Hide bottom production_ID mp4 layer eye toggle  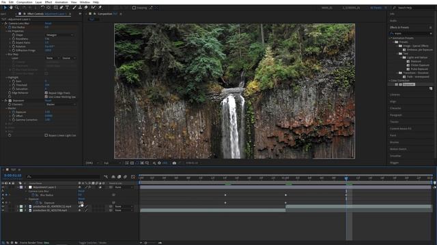tap(3, 210)
